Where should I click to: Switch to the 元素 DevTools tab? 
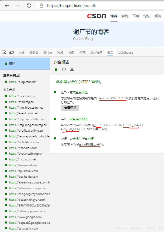pyautogui.click(x=21, y=53)
